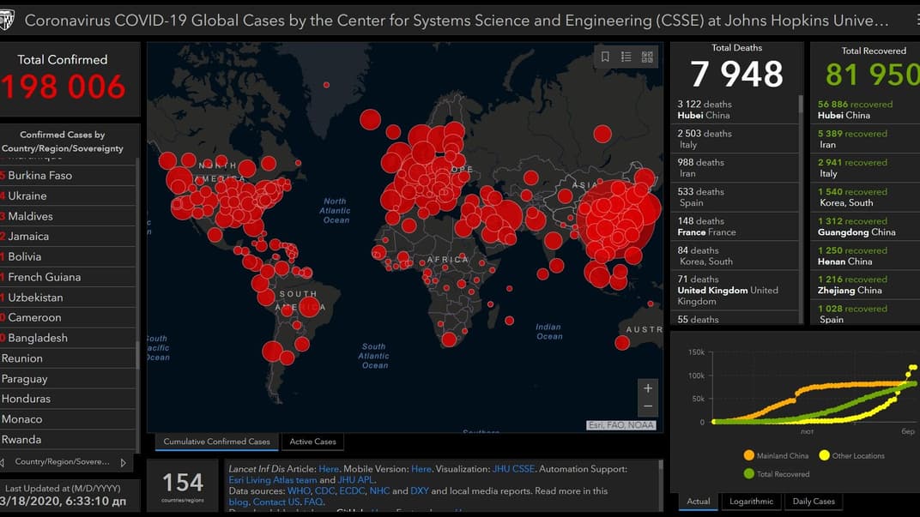Image resolution: width=920 pixels, height=517 pixels.
Task: Click the Hubei China deaths entry
Action: (735, 109)
